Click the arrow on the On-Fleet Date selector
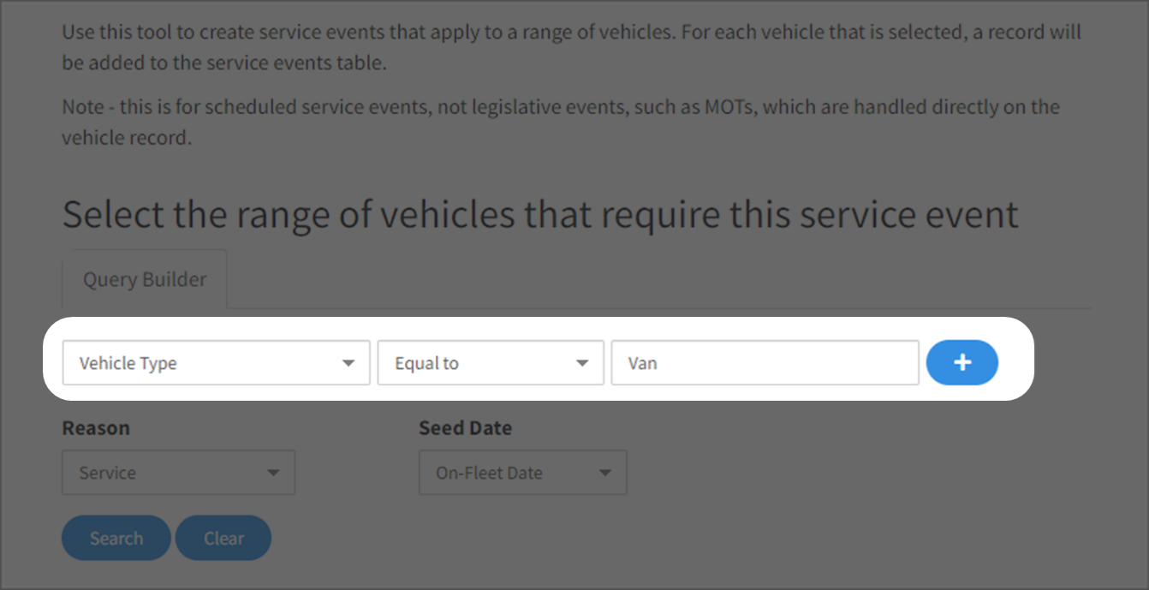 coord(605,473)
